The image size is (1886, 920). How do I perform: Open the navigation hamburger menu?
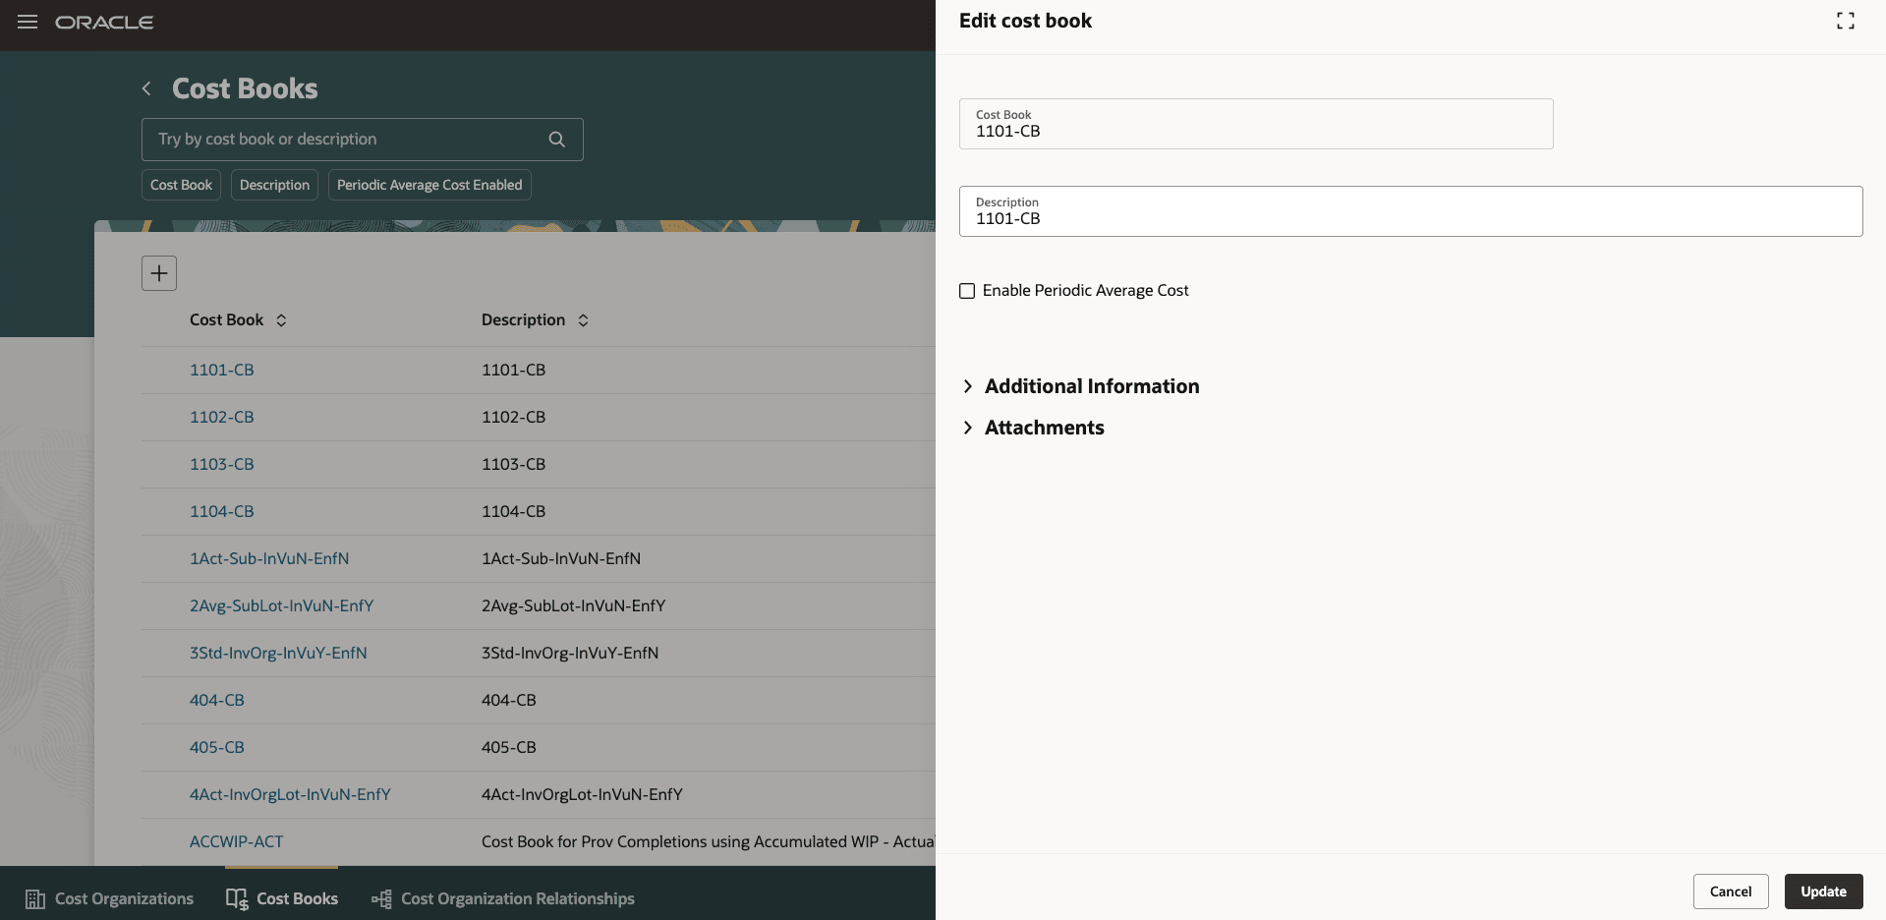click(27, 22)
